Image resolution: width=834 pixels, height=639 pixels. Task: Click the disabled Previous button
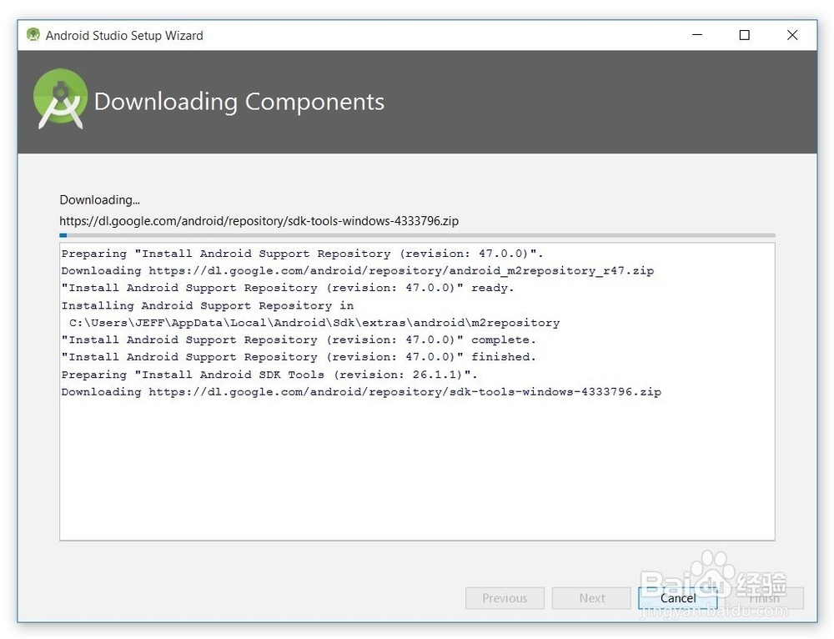(x=505, y=598)
